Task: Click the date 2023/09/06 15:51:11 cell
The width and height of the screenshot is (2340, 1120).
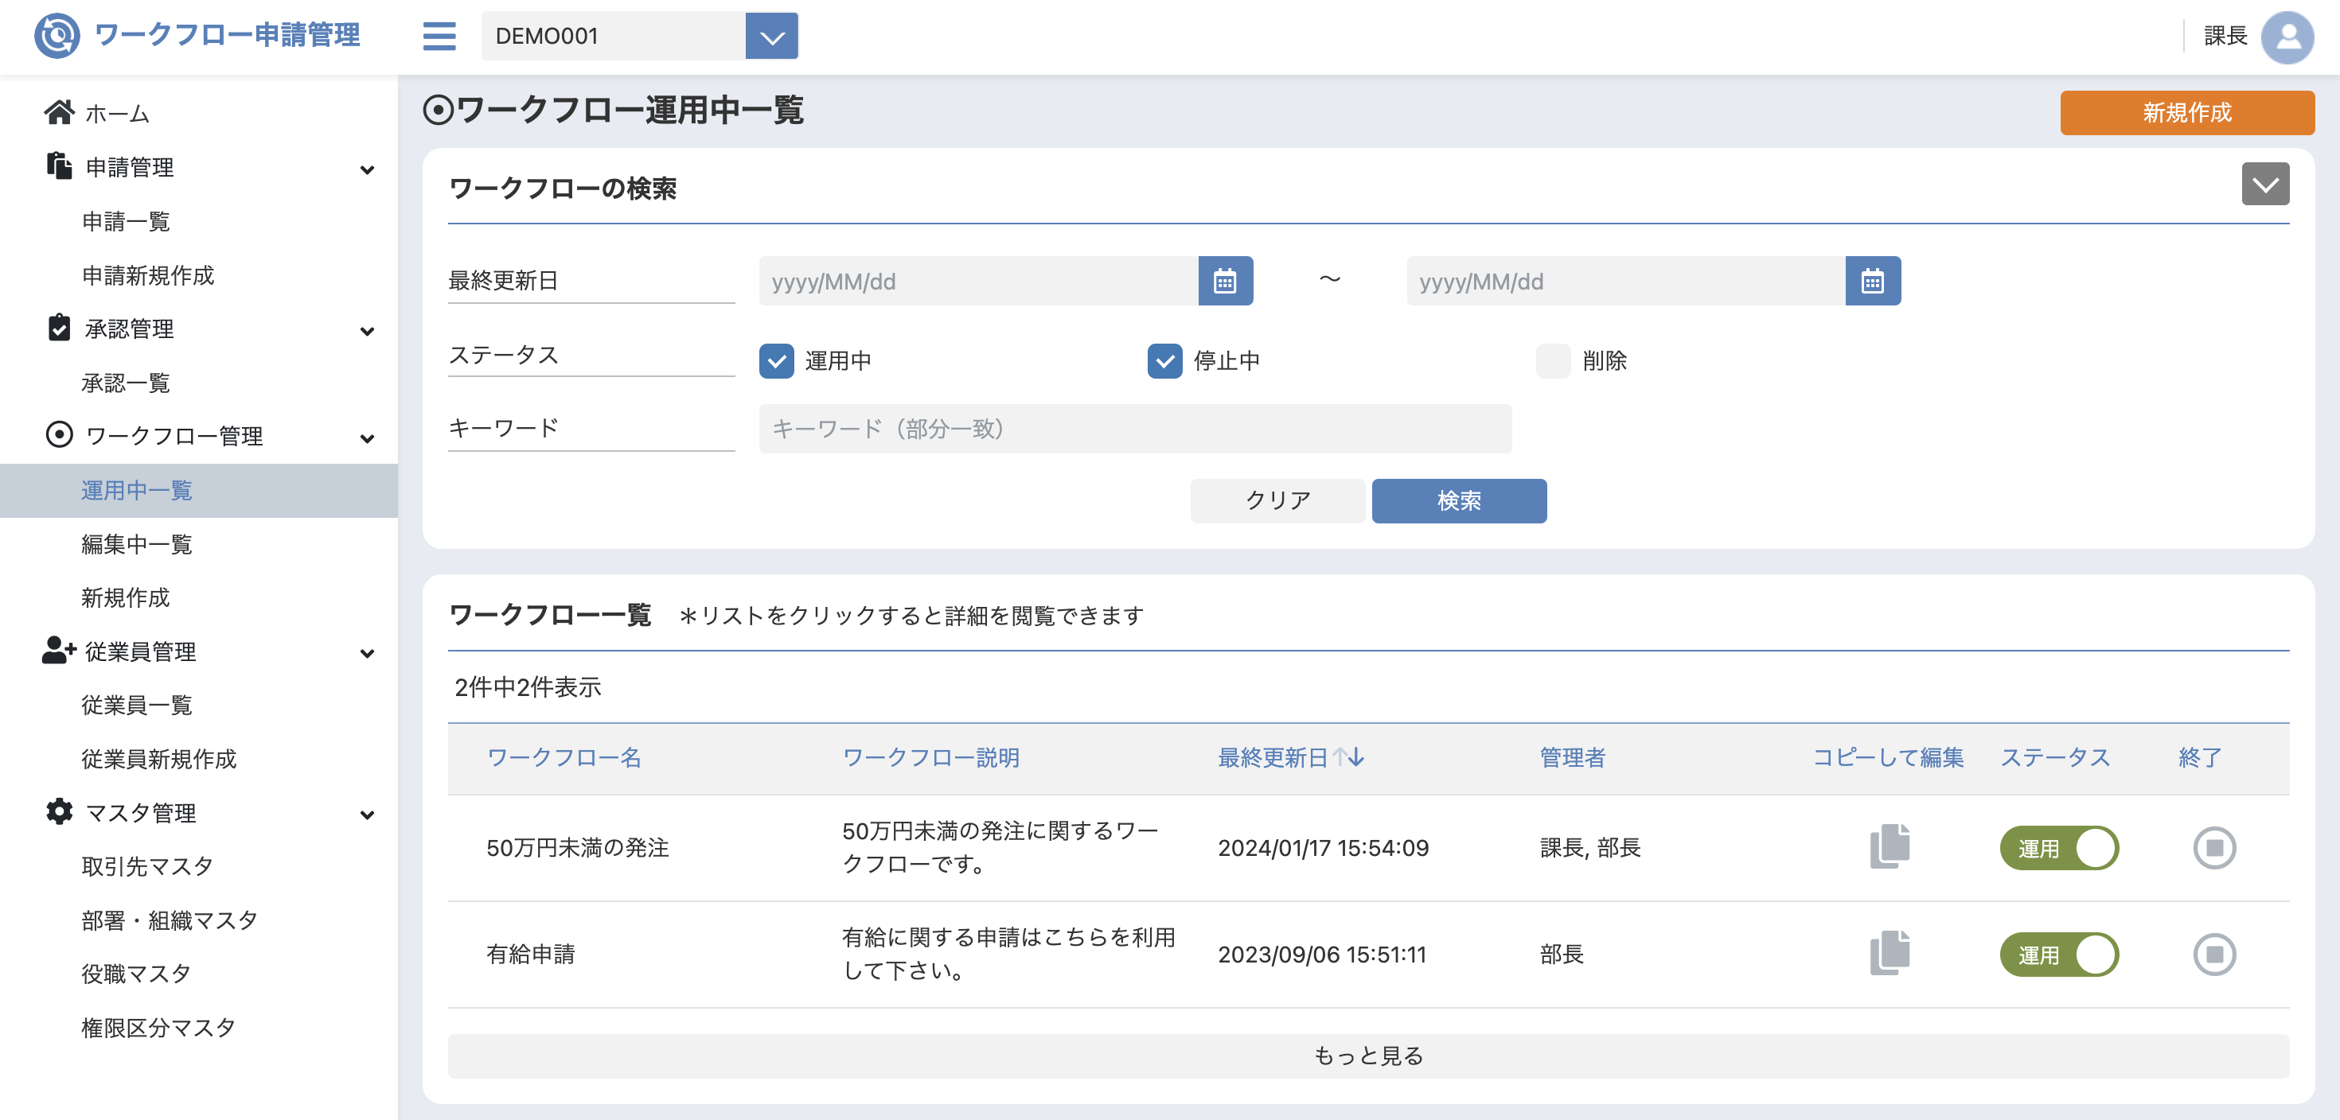Action: [x=1322, y=954]
